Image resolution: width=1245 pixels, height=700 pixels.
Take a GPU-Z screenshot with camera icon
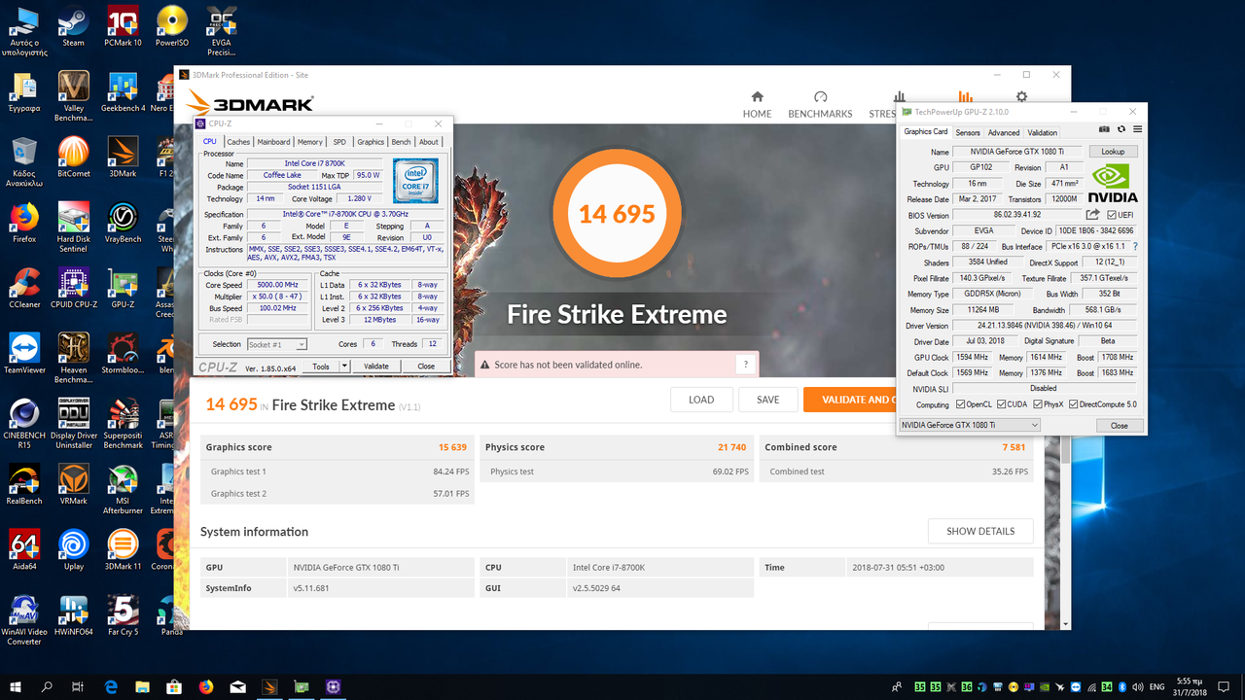point(1104,129)
